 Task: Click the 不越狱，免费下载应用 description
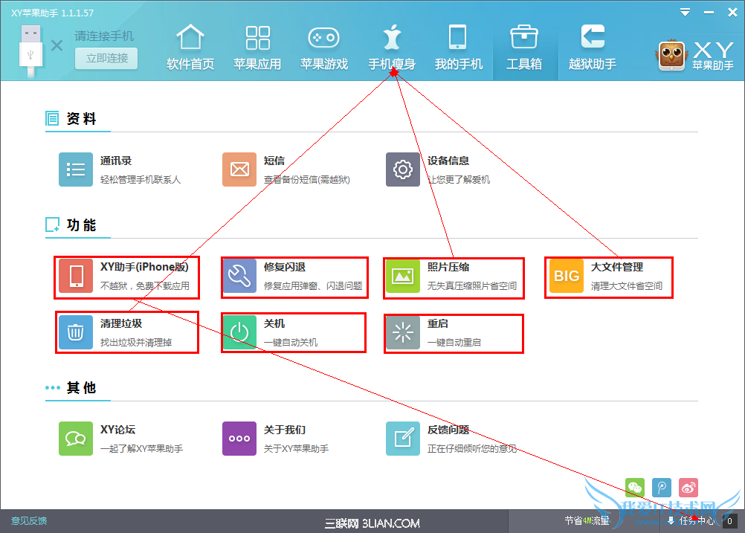point(145,286)
